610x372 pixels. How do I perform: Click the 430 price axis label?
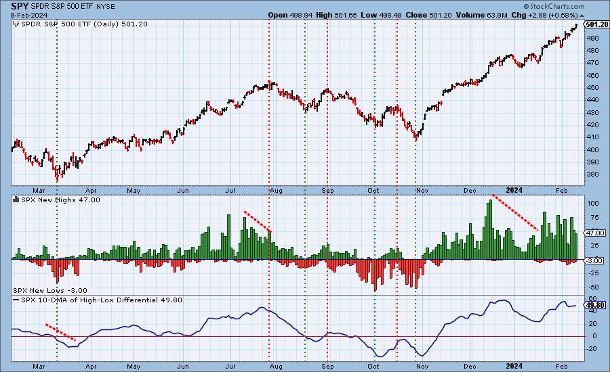593,112
